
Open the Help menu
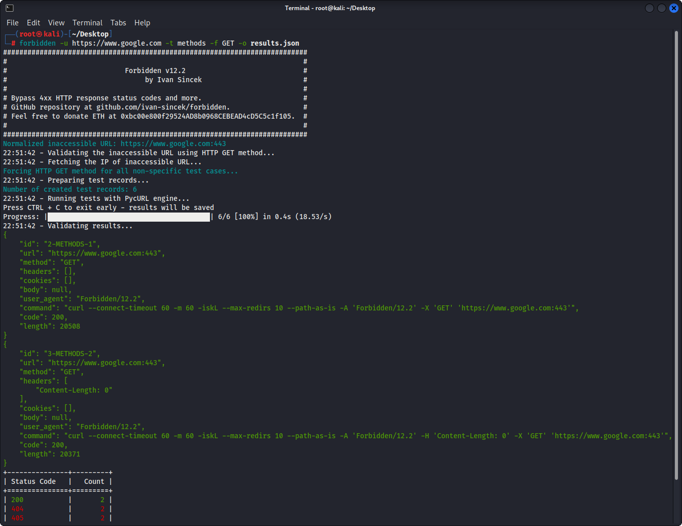tap(142, 23)
